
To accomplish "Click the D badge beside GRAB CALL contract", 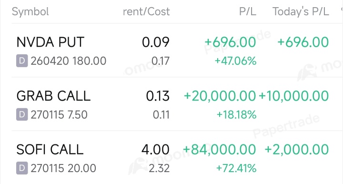I will tap(22, 114).
